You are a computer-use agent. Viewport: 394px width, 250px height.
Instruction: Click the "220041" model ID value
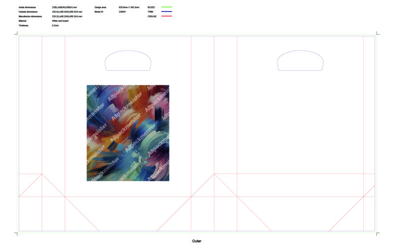point(122,12)
